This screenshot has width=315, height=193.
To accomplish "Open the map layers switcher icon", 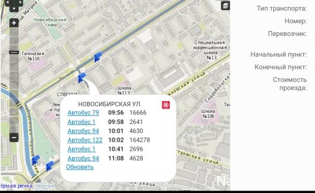I will click(226, 5).
